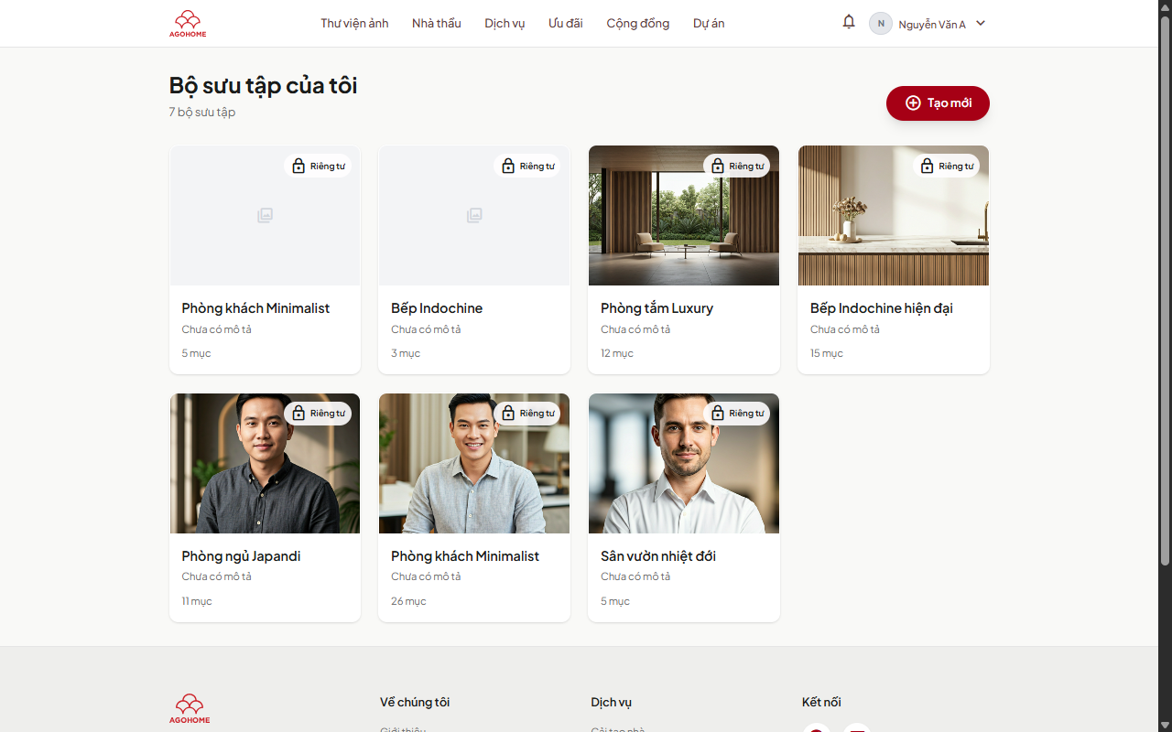
Task: Click the Dịch vụ footer heading
Action: 612,703
